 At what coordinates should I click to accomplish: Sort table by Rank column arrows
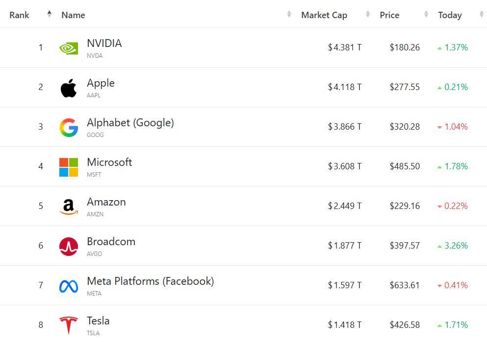(49, 14)
